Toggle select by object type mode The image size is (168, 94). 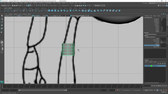click(x=29, y=5)
